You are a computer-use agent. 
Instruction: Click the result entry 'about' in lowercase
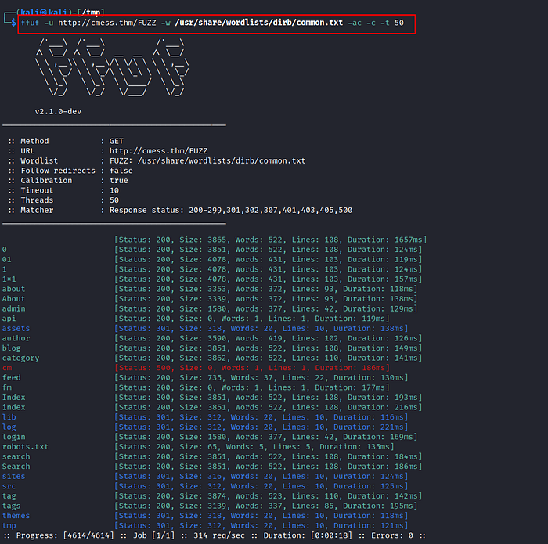(x=13, y=289)
